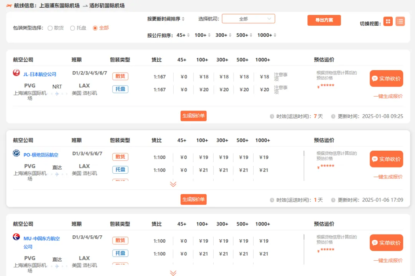Click 生成报价单 in PO-极地货运航空 card
415x276 pixels.
point(193,199)
